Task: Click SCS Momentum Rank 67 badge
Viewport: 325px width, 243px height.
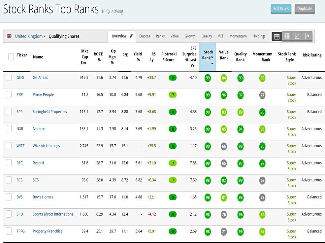Action: click(262, 181)
